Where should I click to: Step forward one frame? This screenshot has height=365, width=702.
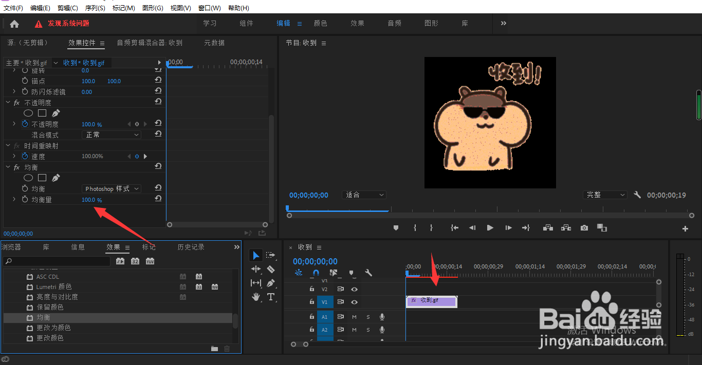(x=508, y=228)
